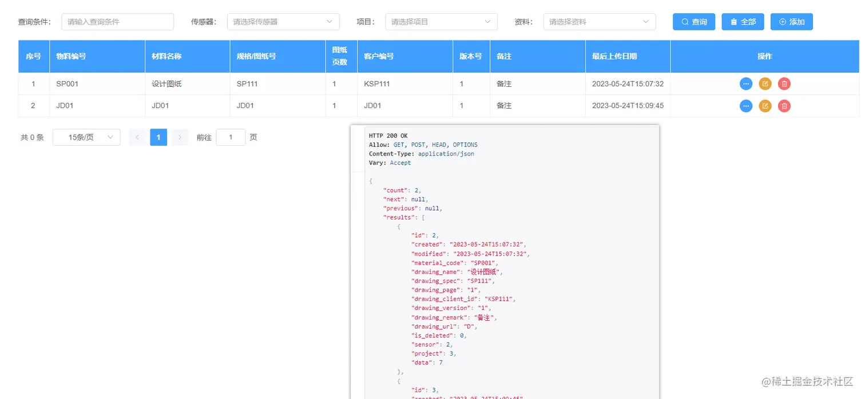Delete the SP001 row record
Viewport: 865px width, 399px height.
(784, 84)
